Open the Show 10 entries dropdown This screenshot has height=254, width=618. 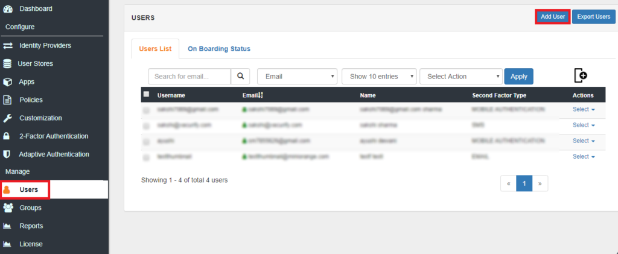379,77
